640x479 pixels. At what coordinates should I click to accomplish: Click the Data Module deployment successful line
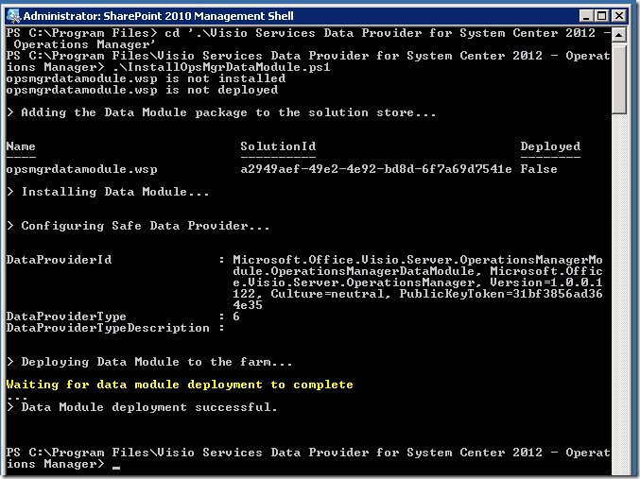(x=142, y=407)
